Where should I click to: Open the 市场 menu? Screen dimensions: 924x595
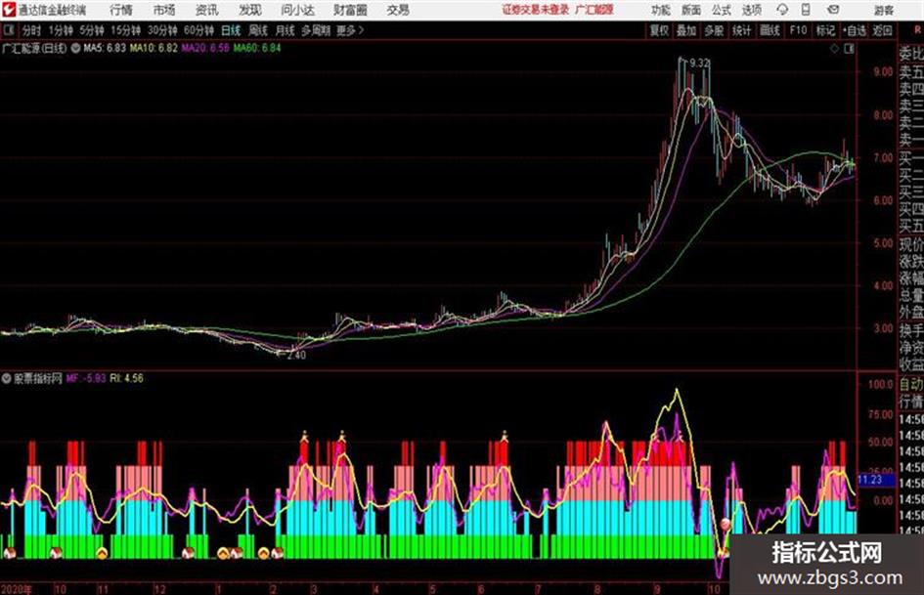pos(164,10)
